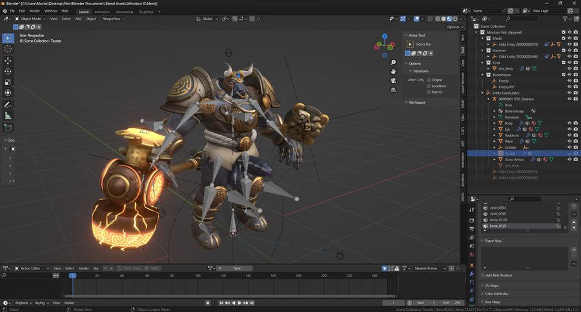The height and width of the screenshot is (312, 581).
Task: Pick the Add Cube tool
Action: (8, 128)
